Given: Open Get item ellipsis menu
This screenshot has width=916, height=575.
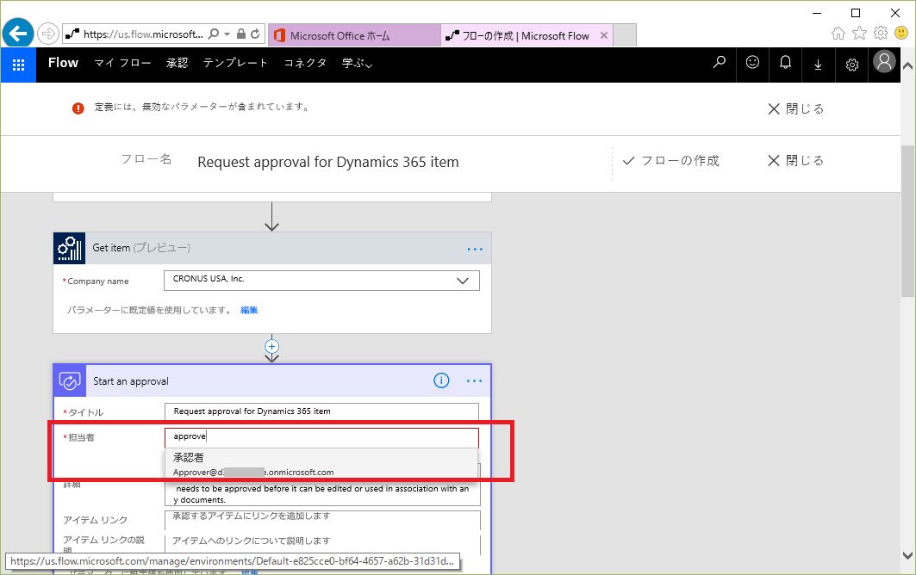Looking at the screenshot, I should click(475, 250).
